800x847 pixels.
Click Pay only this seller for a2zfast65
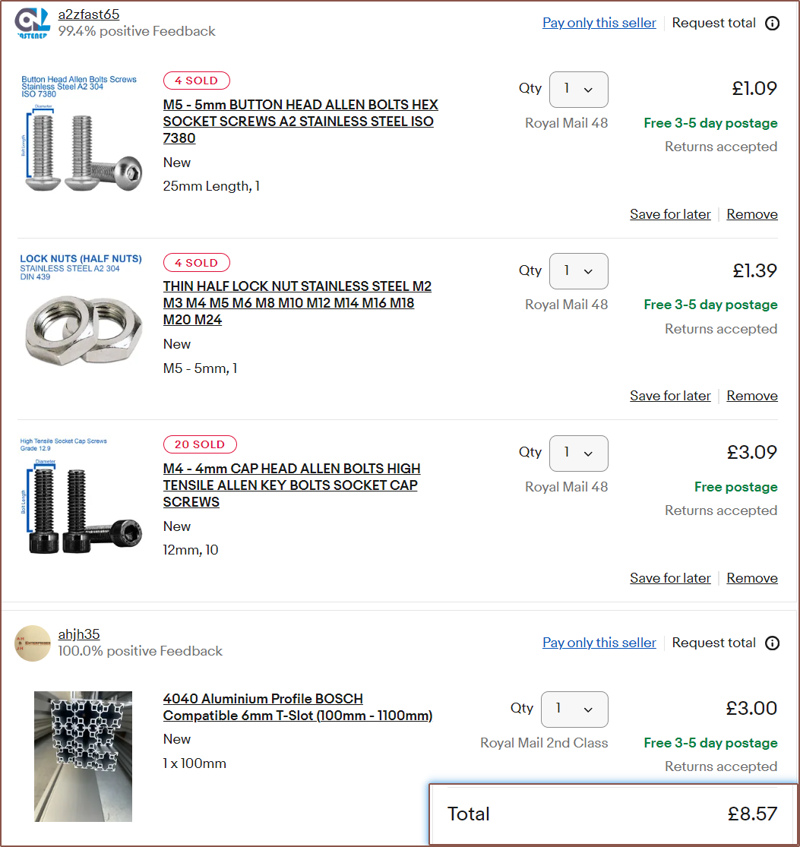click(599, 23)
